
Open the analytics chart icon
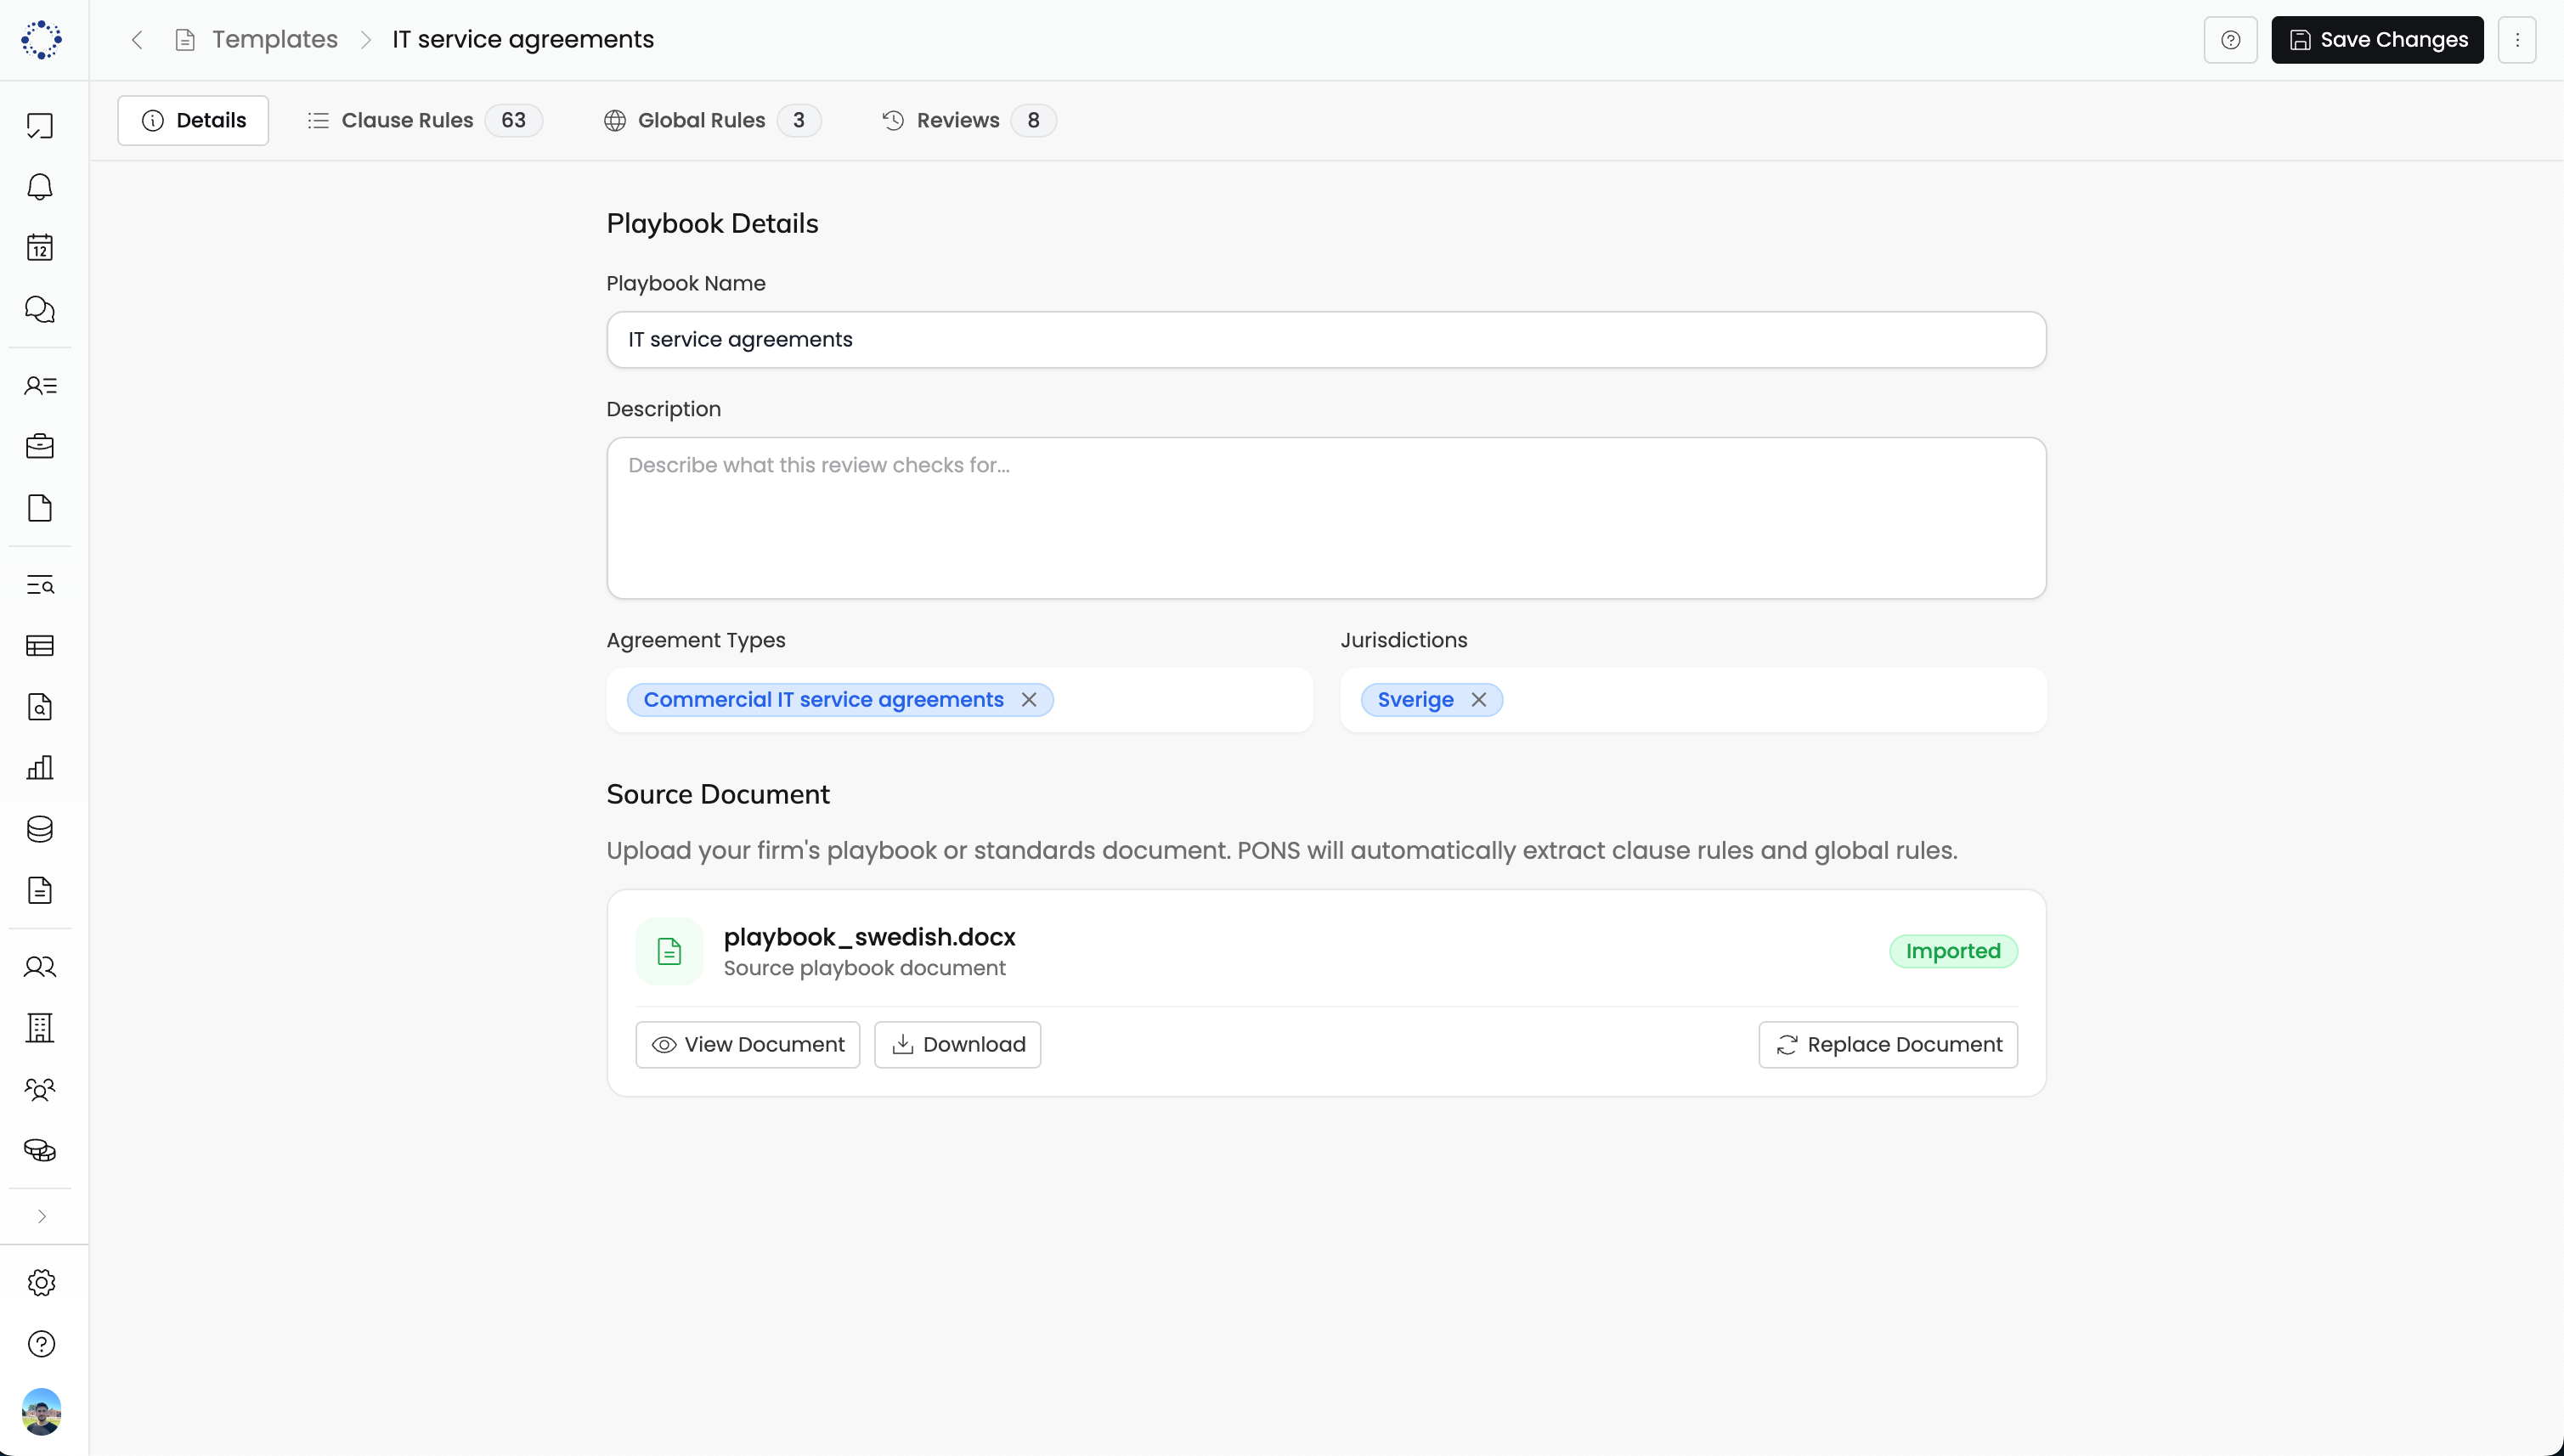coord(40,767)
